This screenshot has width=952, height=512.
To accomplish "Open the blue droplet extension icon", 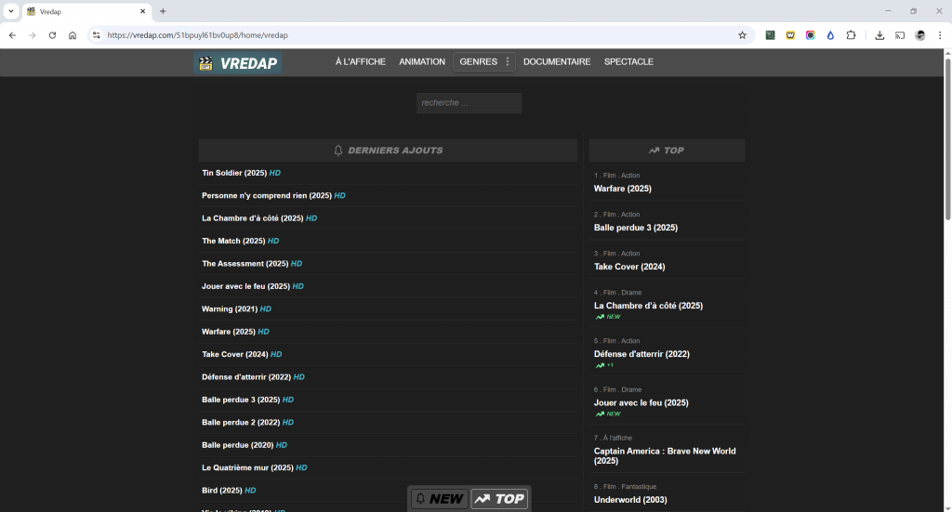I will (830, 35).
